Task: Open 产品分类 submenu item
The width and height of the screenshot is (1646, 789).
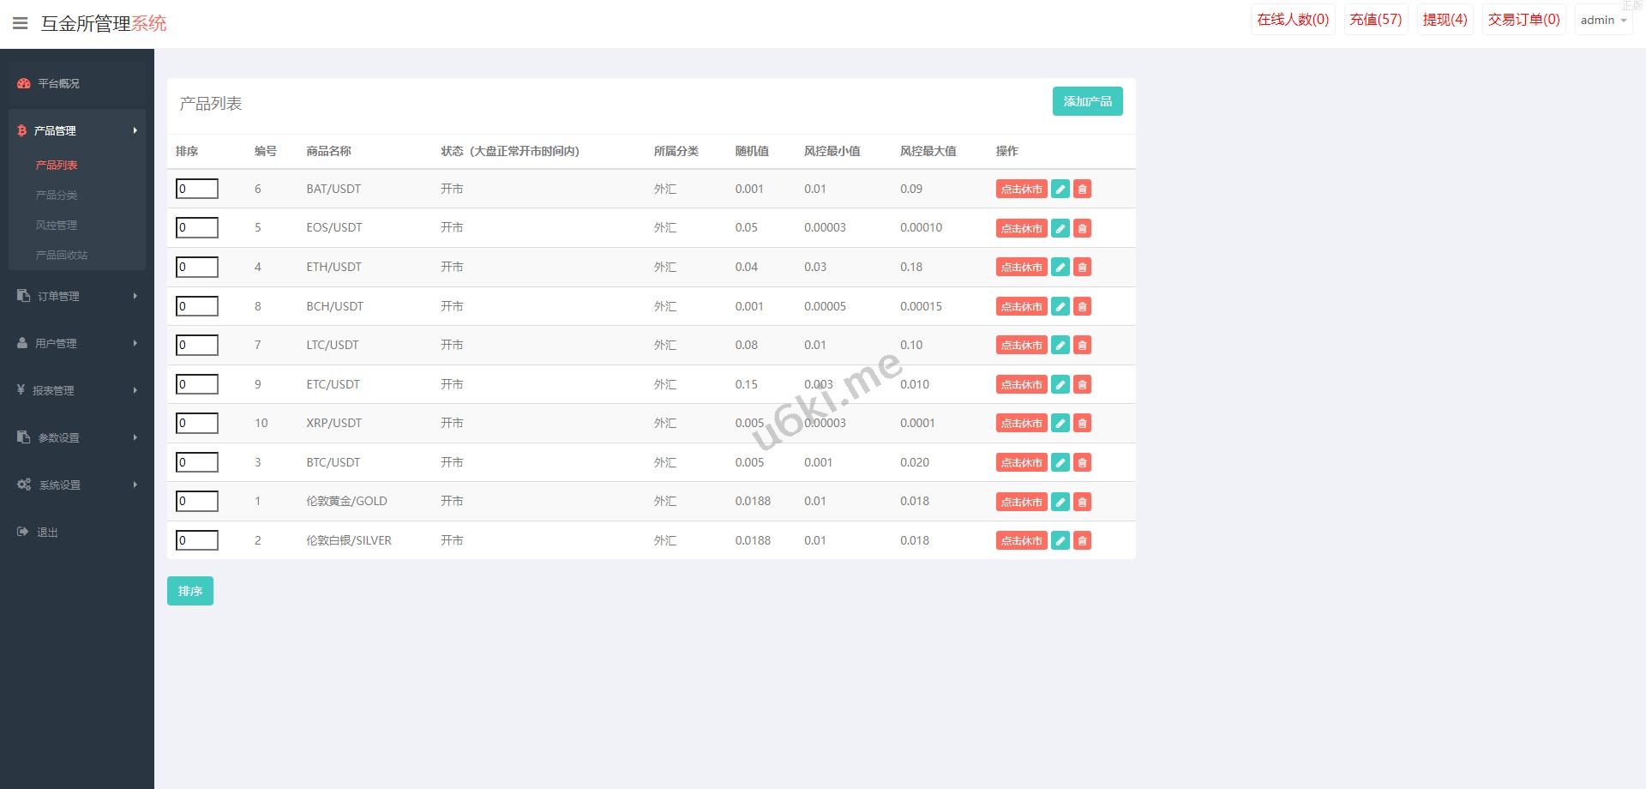Action: pos(57,196)
